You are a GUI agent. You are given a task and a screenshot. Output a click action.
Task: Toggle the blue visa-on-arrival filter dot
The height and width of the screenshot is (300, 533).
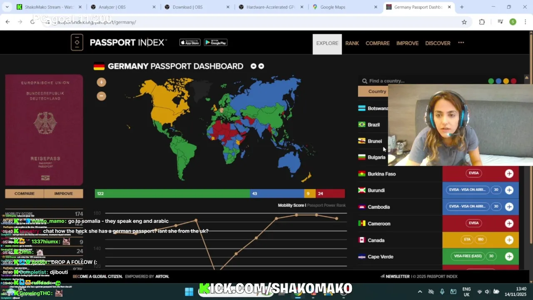tap(498, 81)
